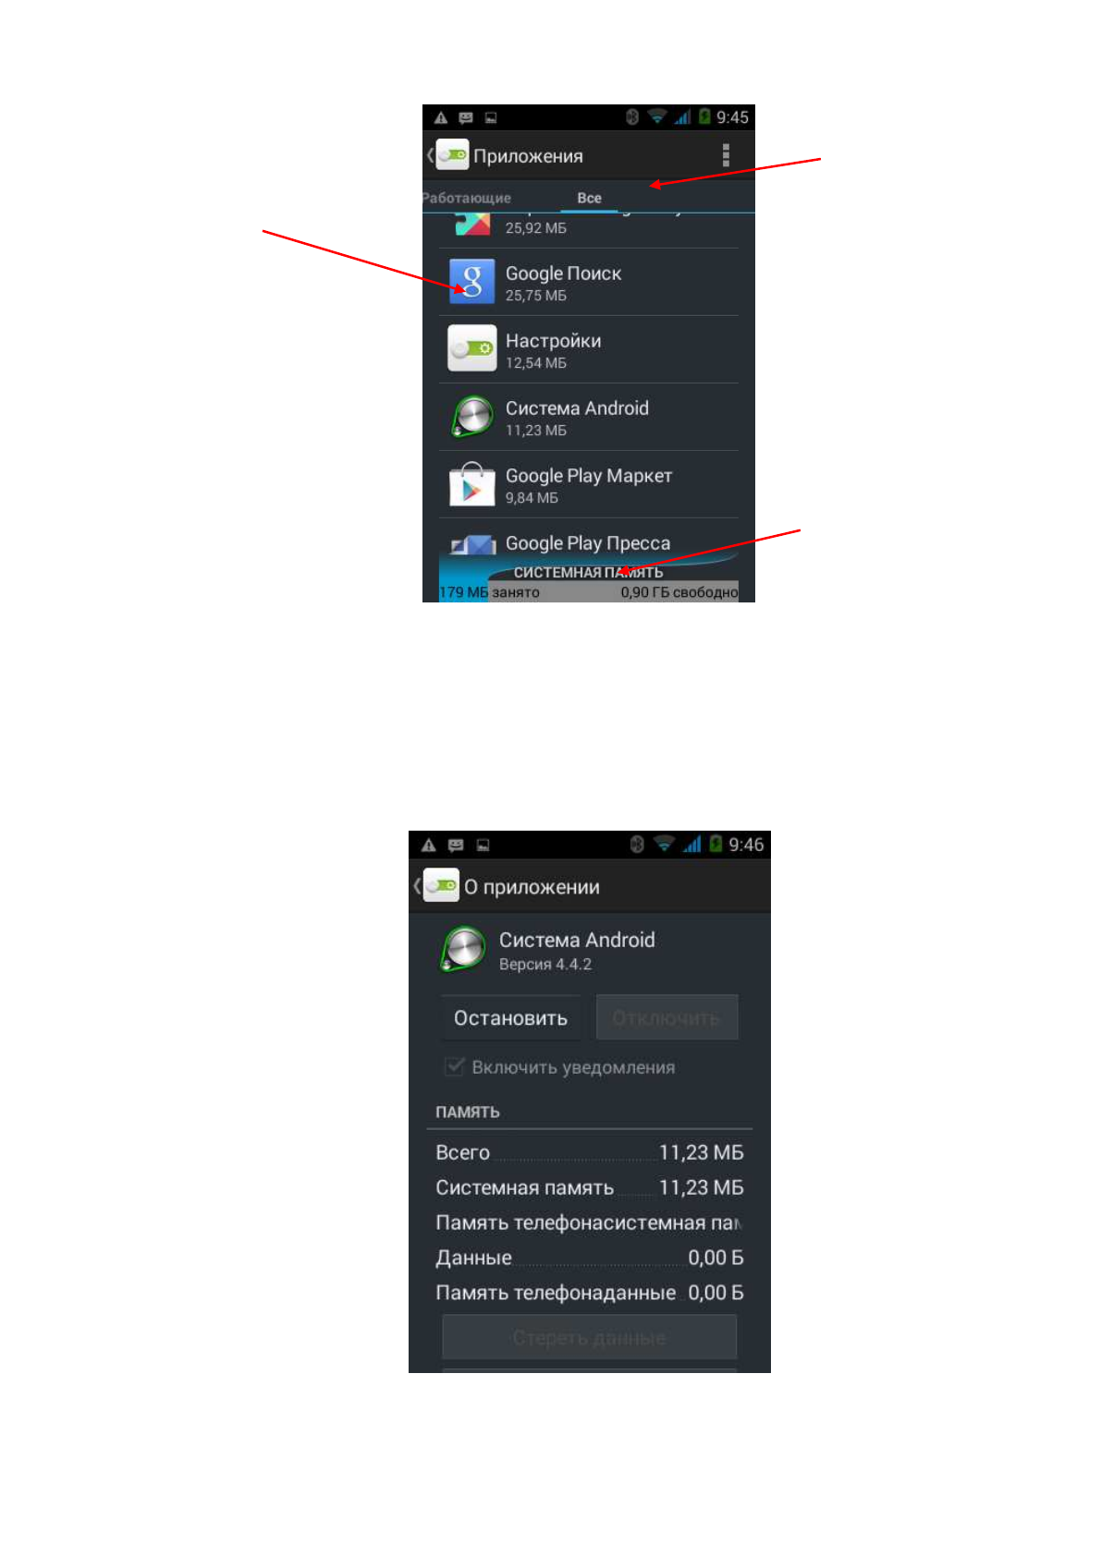Go back via О приложении header icon
This screenshot has height=1556, width=1101.
click(436, 885)
